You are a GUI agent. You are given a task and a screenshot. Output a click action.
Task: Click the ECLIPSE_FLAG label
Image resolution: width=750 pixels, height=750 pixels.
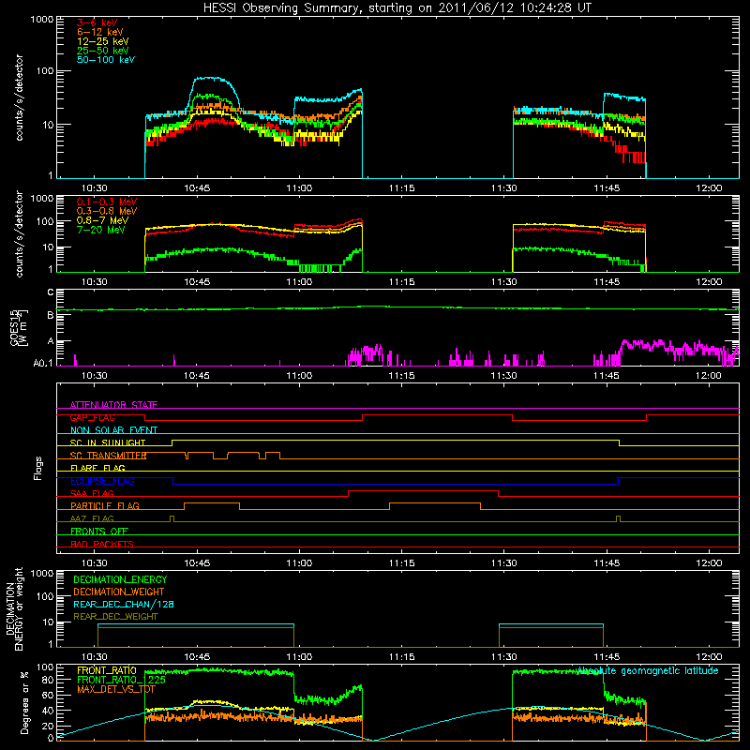pyautogui.click(x=102, y=481)
